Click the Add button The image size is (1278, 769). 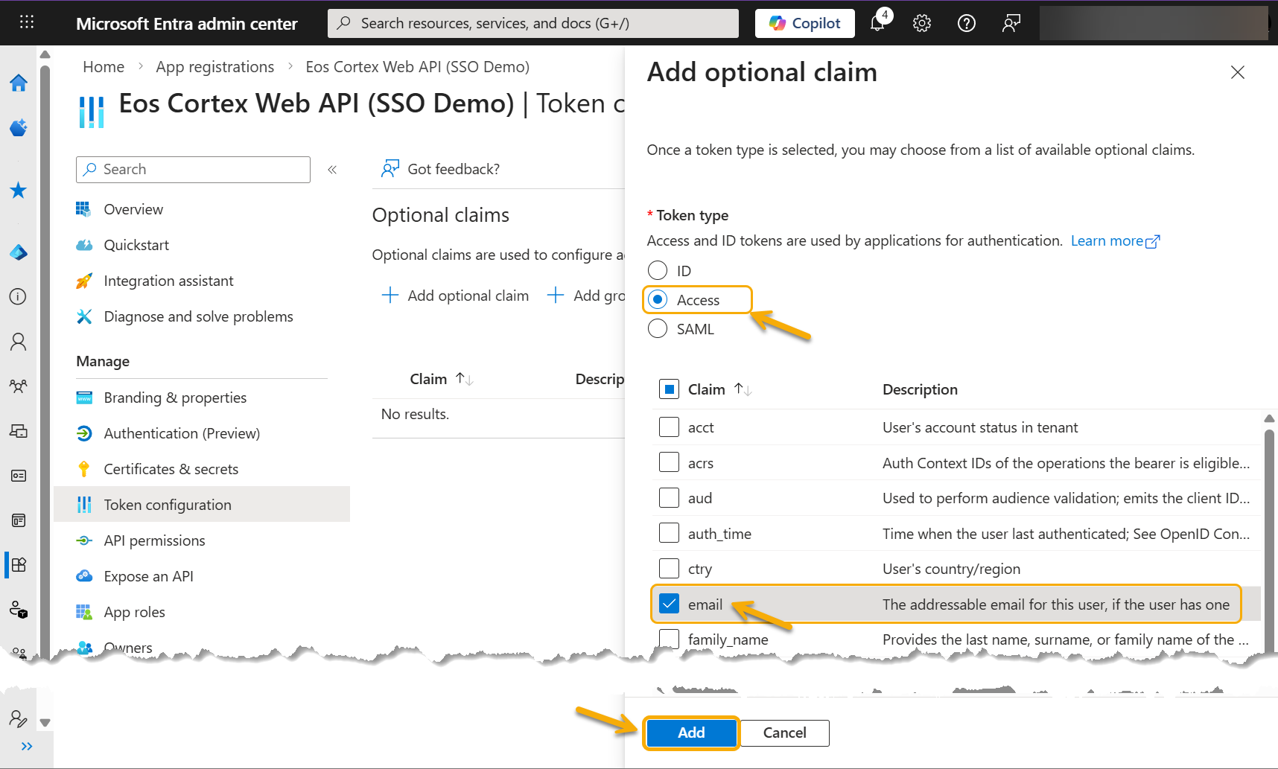tap(691, 733)
